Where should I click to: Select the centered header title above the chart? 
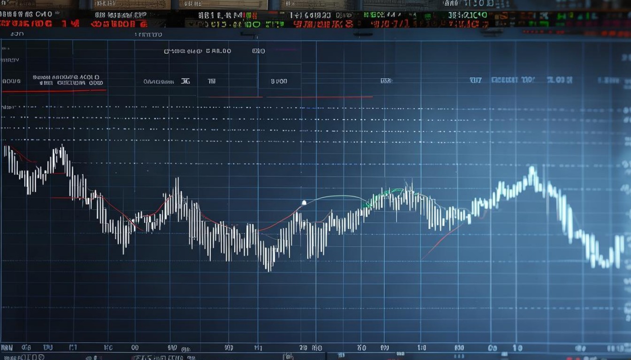(197, 51)
